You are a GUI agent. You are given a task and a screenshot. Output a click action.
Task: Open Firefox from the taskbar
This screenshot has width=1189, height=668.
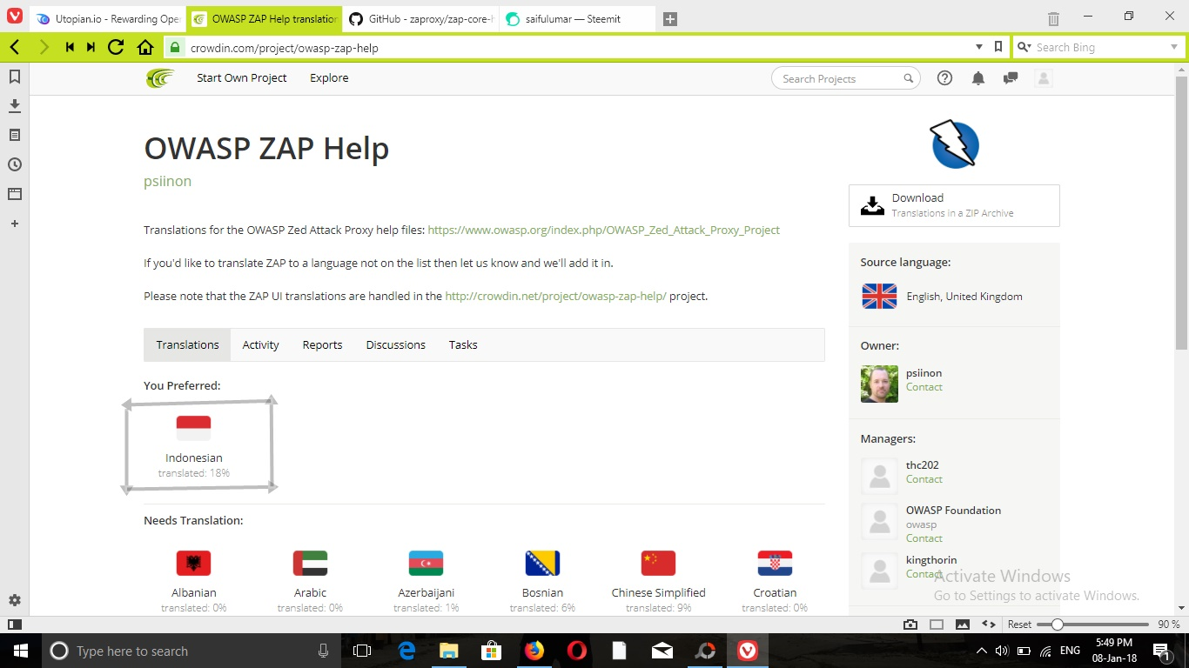(x=534, y=651)
